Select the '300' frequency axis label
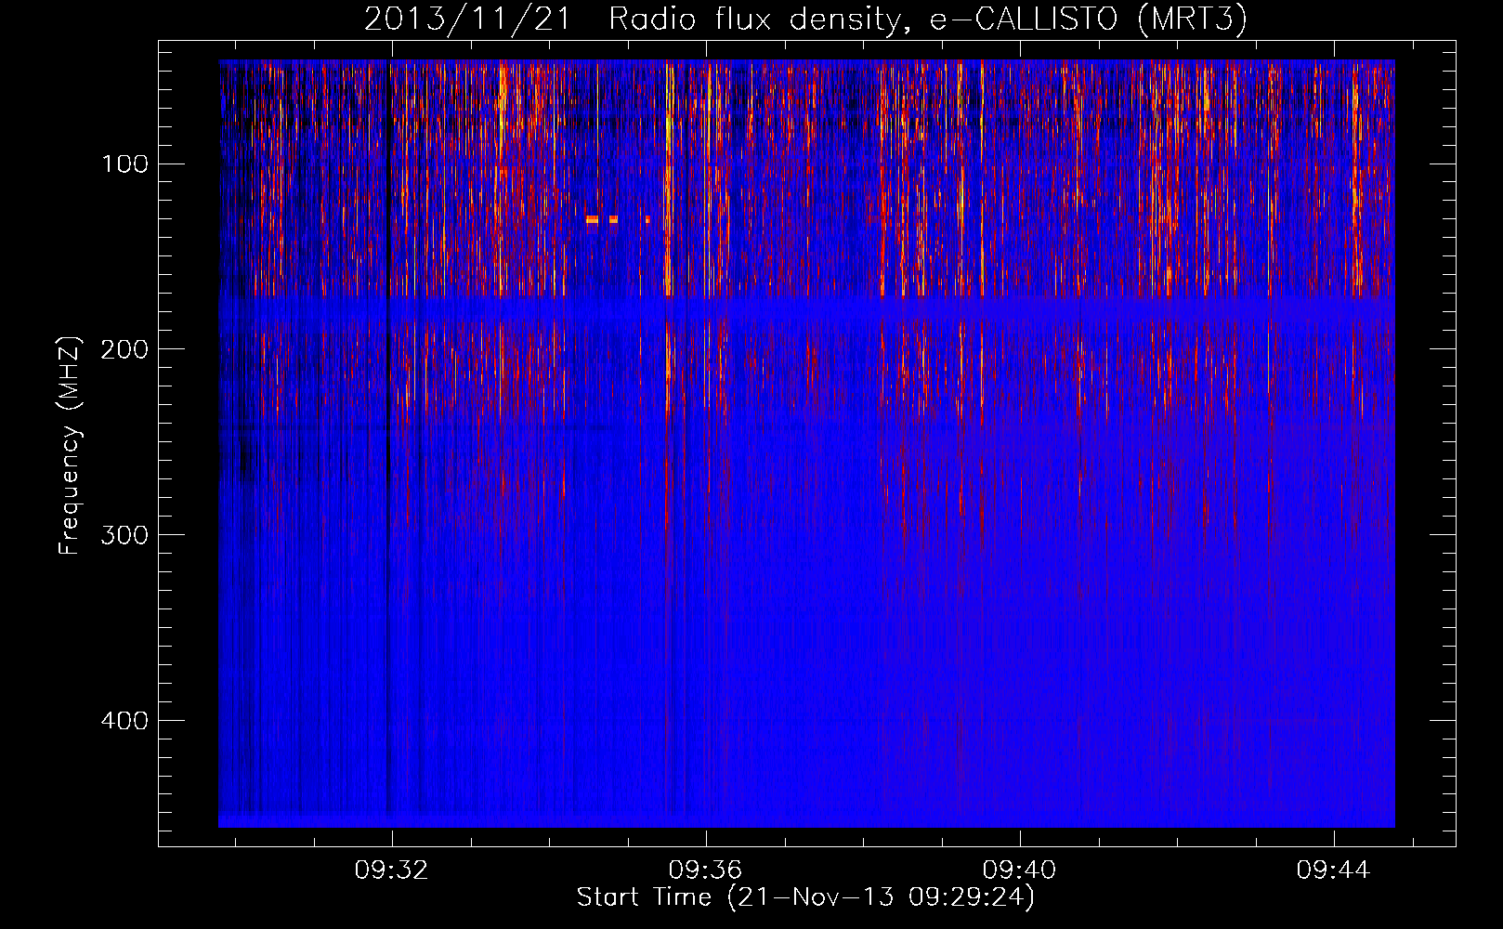1503x929 pixels. pos(124,535)
